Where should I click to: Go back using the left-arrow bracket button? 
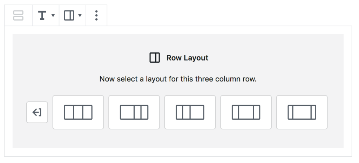[37, 112]
